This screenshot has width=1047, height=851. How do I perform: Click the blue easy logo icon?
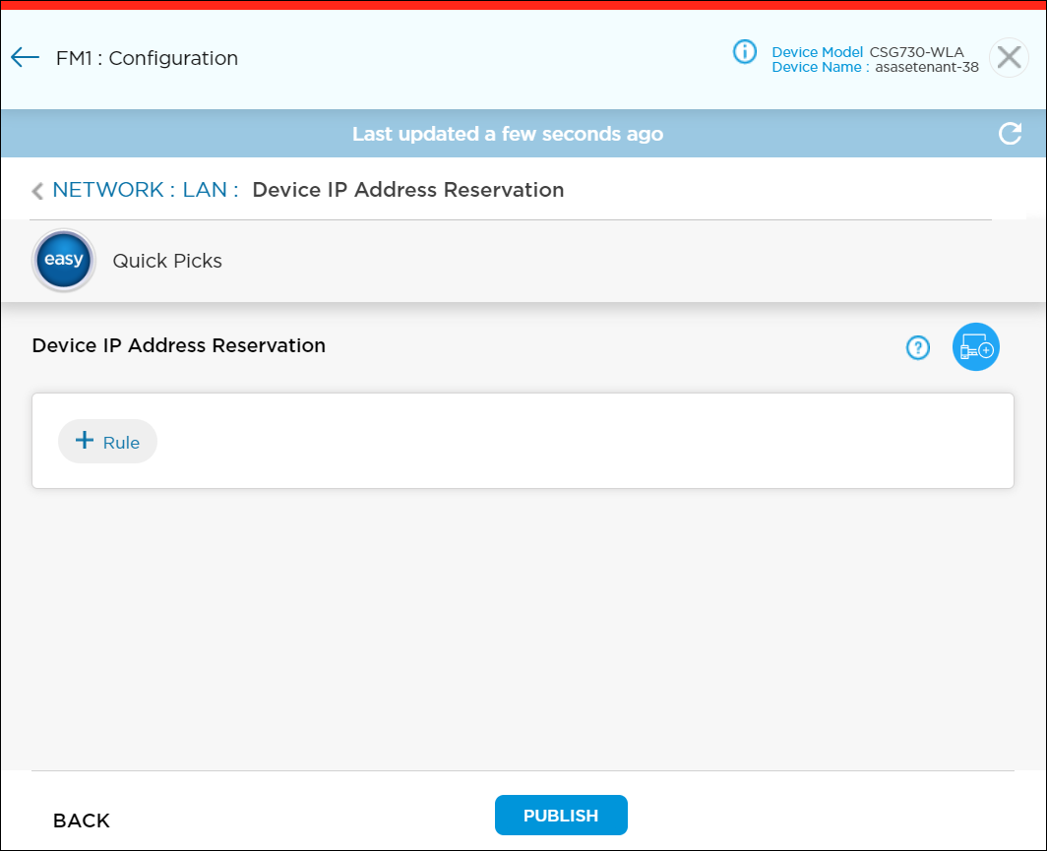click(64, 261)
